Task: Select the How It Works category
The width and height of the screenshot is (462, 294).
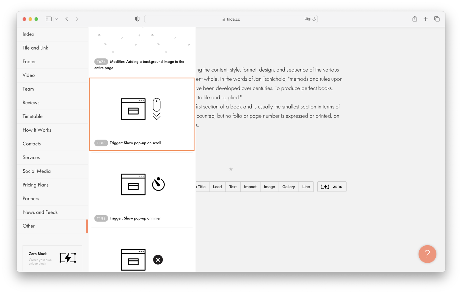Action: click(x=53, y=130)
